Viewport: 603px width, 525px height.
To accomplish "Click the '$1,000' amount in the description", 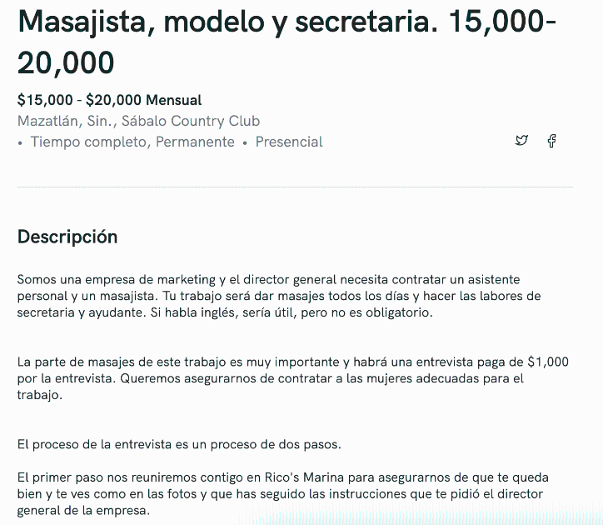I will pos(548,362).
